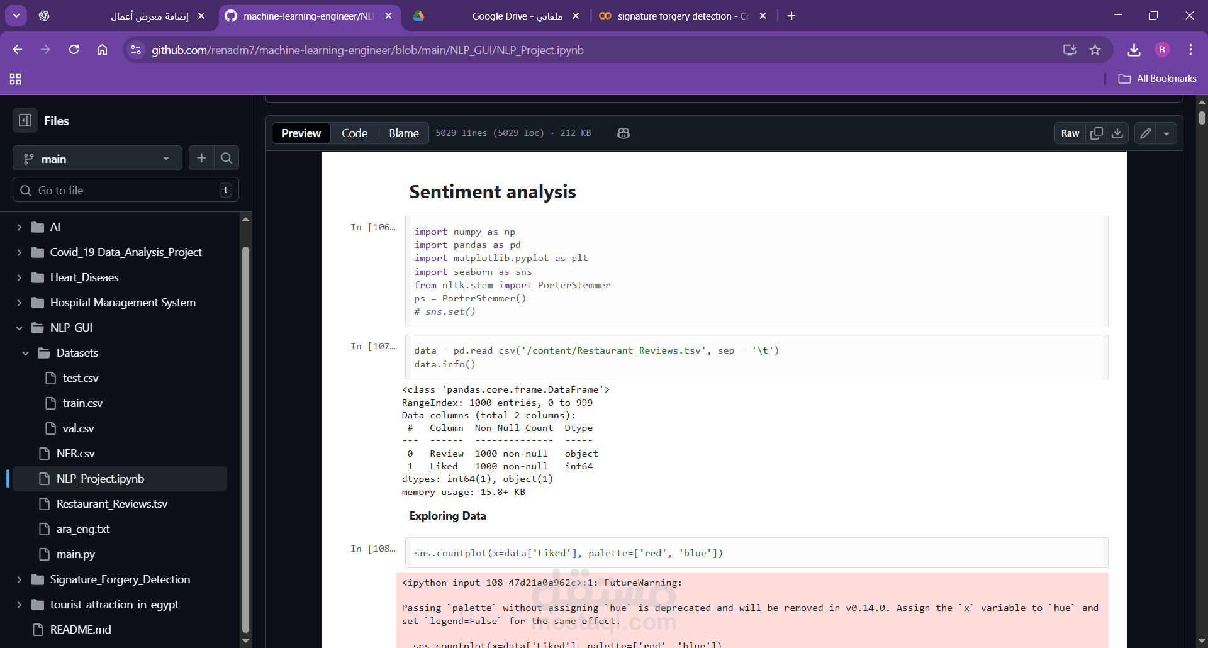Open browser Downloads icon

[x=1134, y=50]
